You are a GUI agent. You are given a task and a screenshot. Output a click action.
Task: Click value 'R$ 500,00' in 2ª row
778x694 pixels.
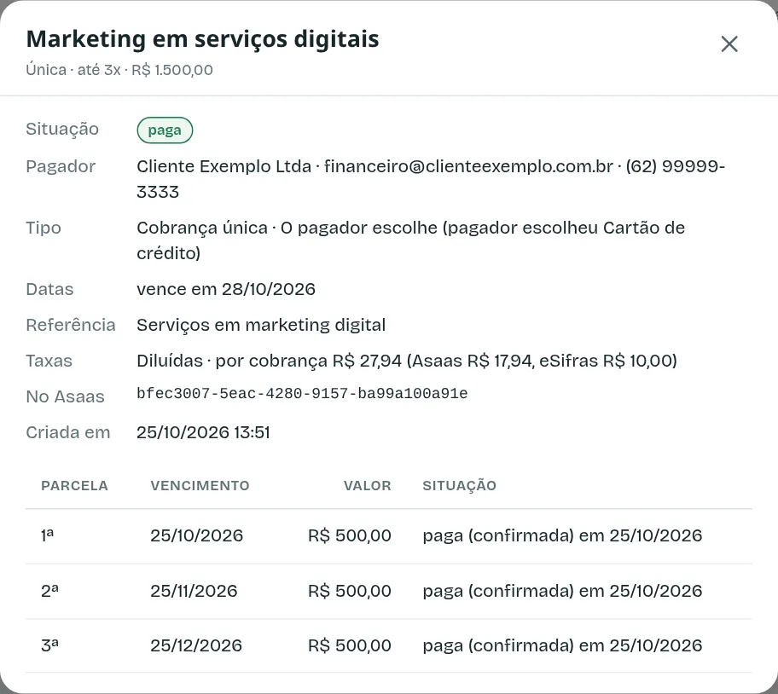350,592
